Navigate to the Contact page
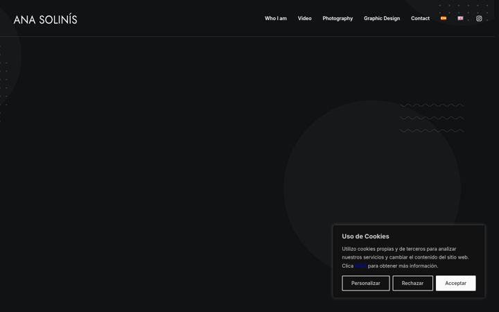The height and width of the screenshot is (312, 499). pyautogui.click(x=420, y=19)
